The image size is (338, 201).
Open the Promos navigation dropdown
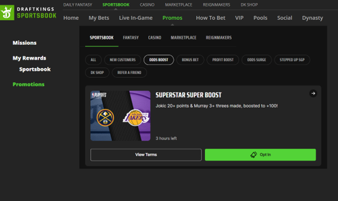(172, 18)
